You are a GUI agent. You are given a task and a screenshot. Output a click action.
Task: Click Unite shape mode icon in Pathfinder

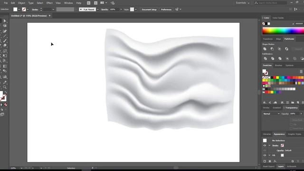click(265, 49)
